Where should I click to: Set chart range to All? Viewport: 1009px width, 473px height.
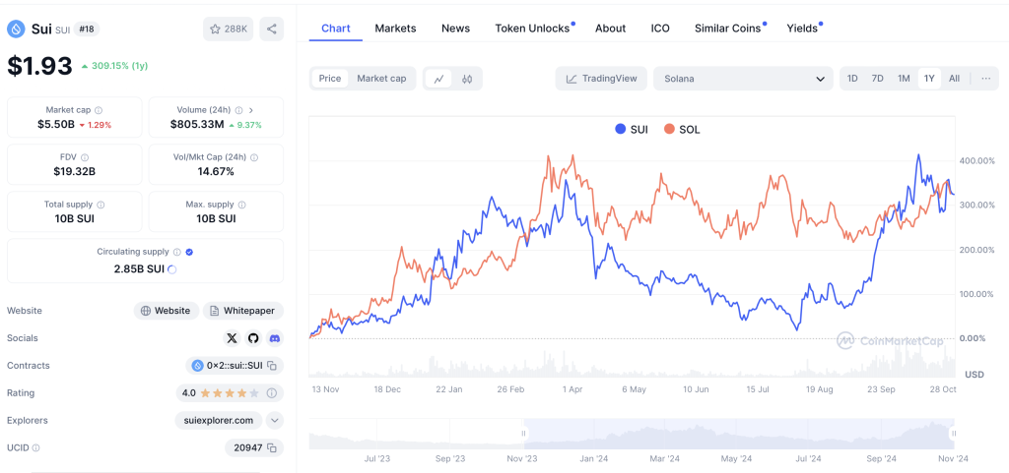954,79
